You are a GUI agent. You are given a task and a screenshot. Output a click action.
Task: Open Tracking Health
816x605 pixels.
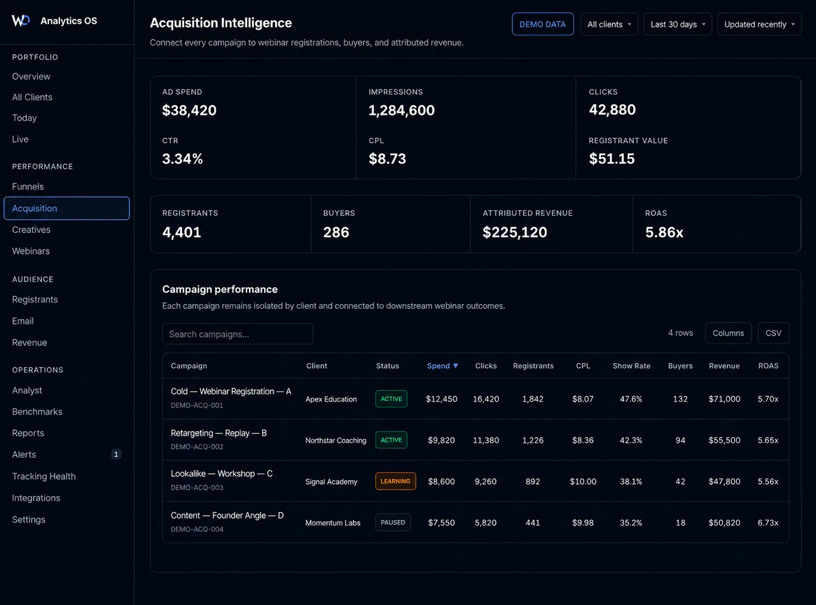click(x=44, y=476)
